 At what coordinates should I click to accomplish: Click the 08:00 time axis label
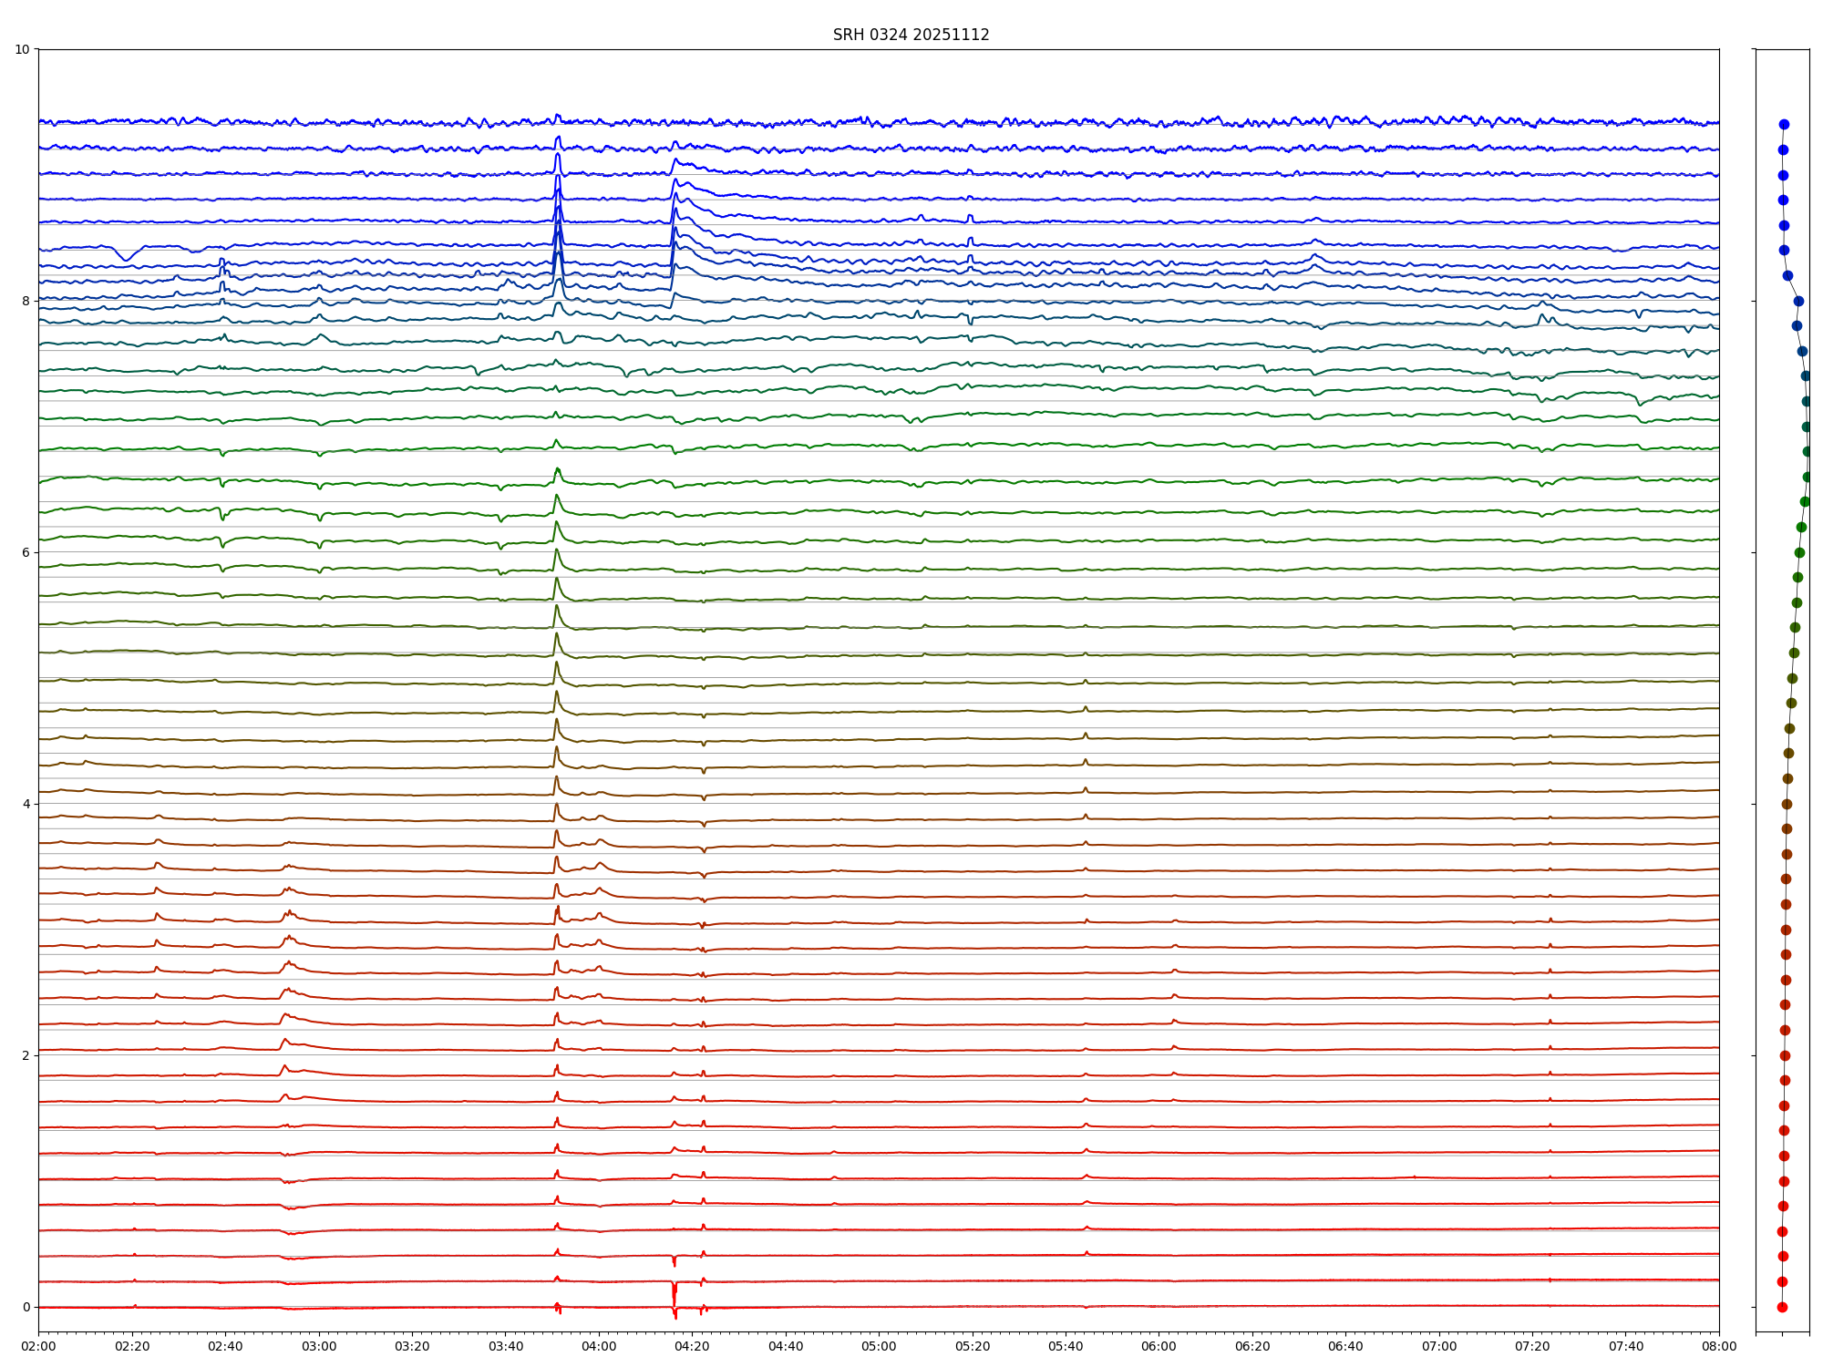tap(1719, 1346)
